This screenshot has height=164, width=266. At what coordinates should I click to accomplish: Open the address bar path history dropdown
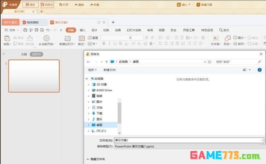(x=205, y=62)
